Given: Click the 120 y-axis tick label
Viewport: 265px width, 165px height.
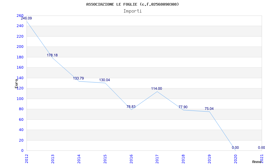Looking at the screenshot, I should pyautogui.click(x=20, y=88).
